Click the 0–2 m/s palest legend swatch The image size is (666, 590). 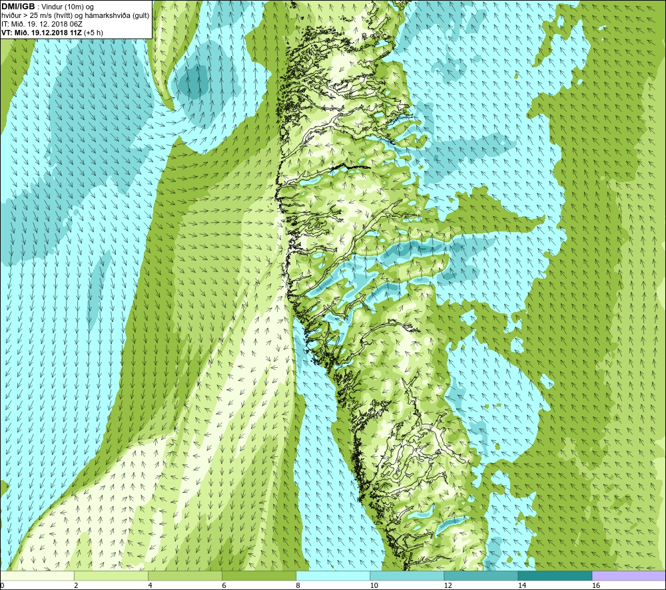pyautogui.click(x=37, y=575)
